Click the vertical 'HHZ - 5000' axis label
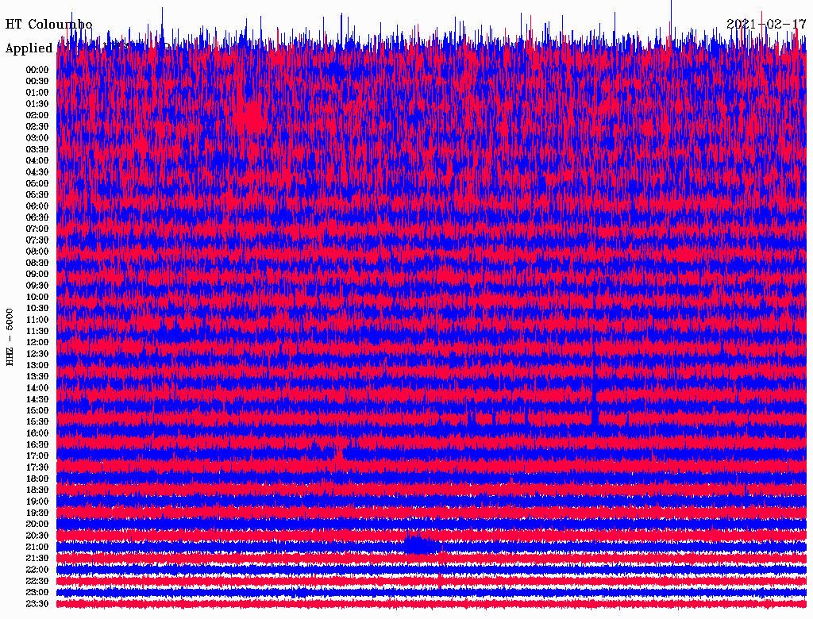Screen dimensions: 813x619 [10, 337]
